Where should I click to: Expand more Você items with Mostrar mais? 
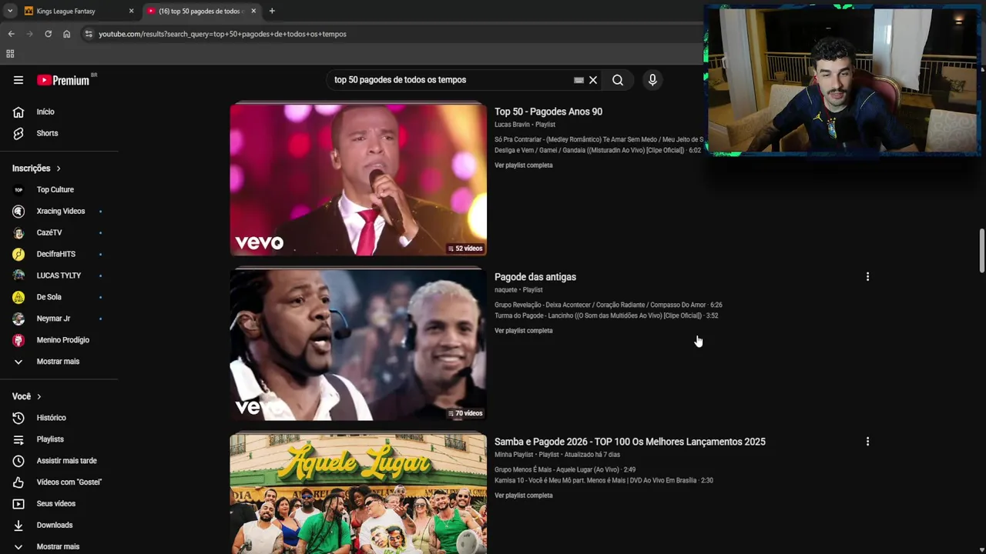coord(59,546)
